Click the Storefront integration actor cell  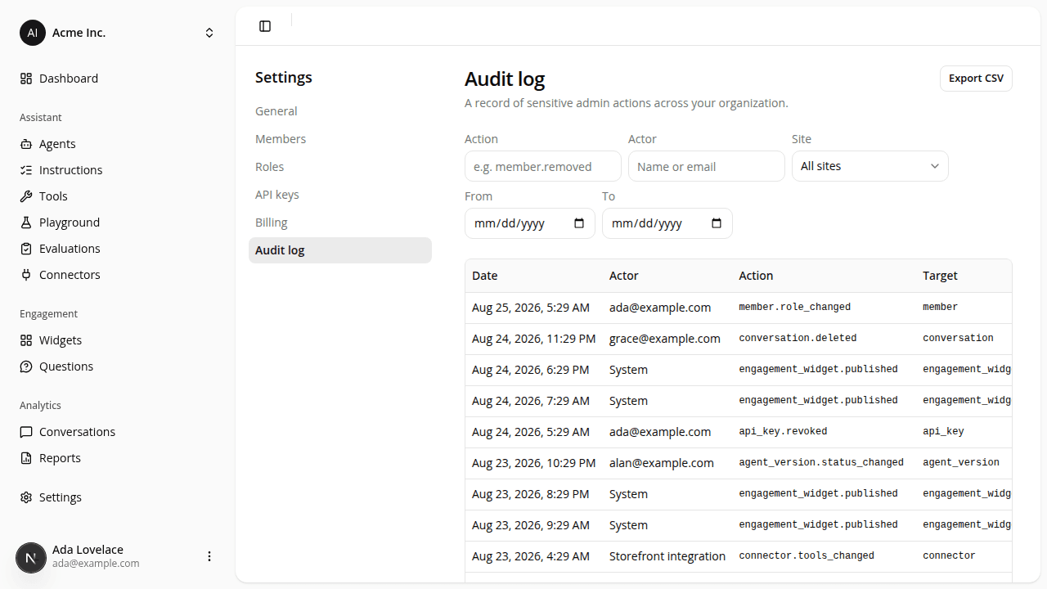(x=667, y=556)
